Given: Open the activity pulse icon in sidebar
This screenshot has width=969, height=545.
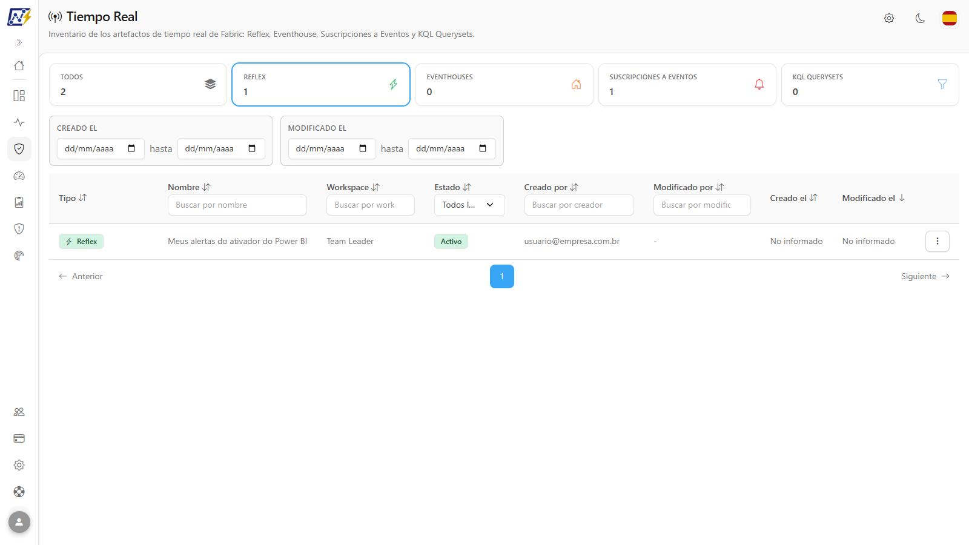Looking at the screenshot, I should click(19, 122).
